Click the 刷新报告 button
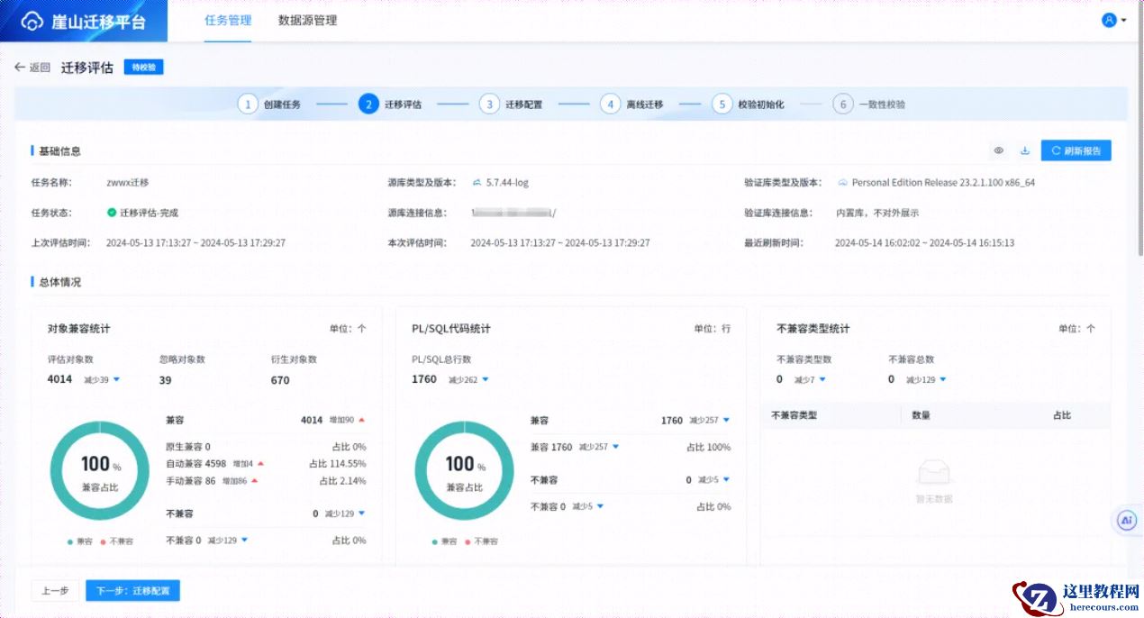This screenshot has height=618, width=1144. pos(1076,151)
